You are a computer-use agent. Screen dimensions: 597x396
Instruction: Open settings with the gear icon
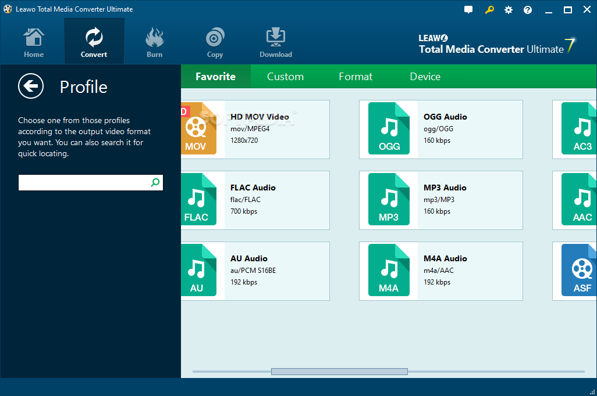click(509, 10)
